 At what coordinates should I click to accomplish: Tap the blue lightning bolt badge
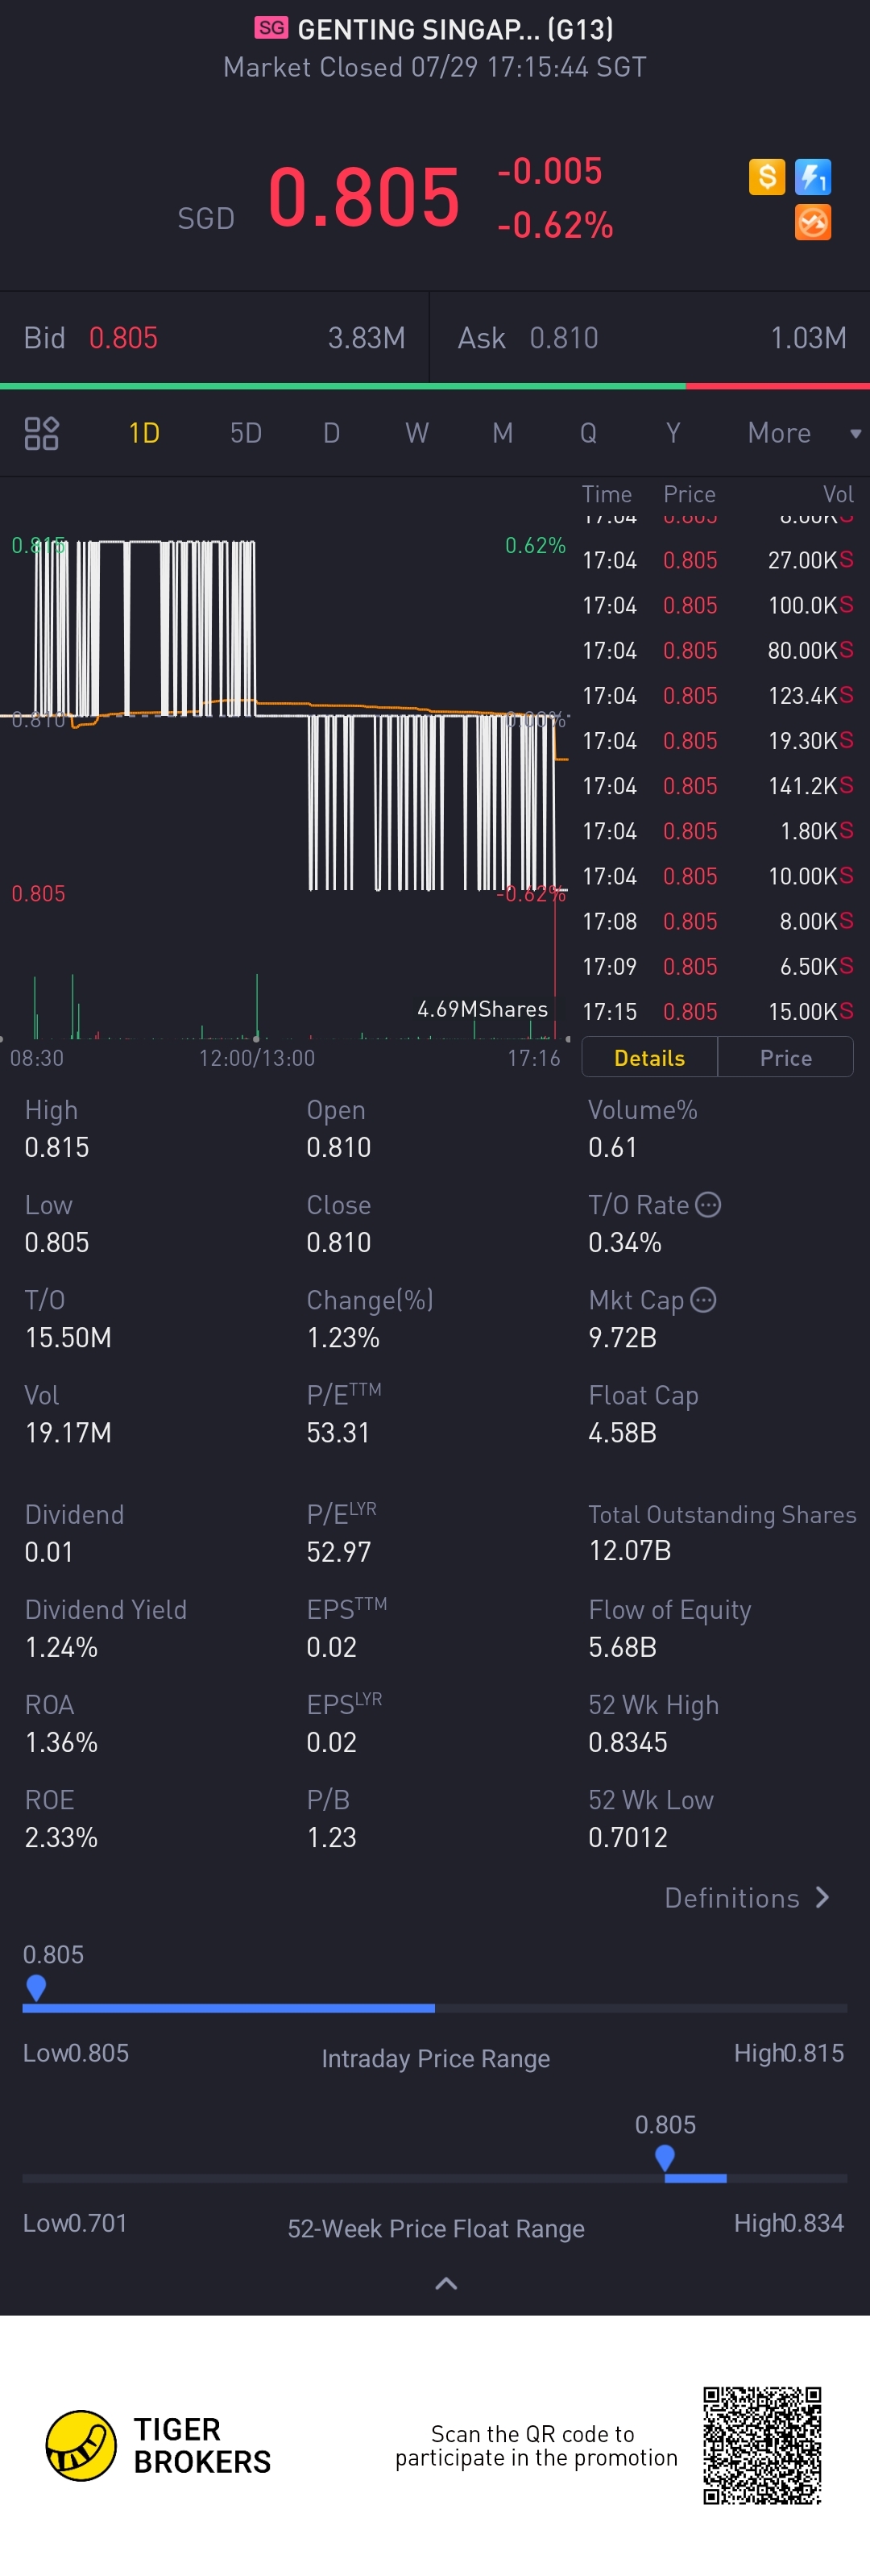(x=813, y=177)
